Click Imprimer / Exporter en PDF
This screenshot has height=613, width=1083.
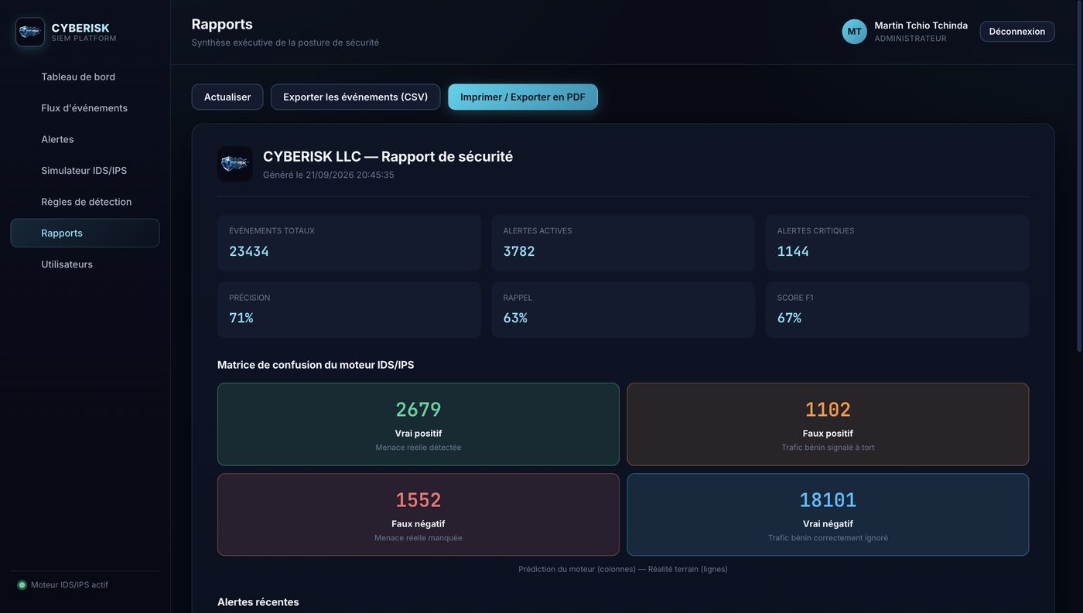(523, 97)
